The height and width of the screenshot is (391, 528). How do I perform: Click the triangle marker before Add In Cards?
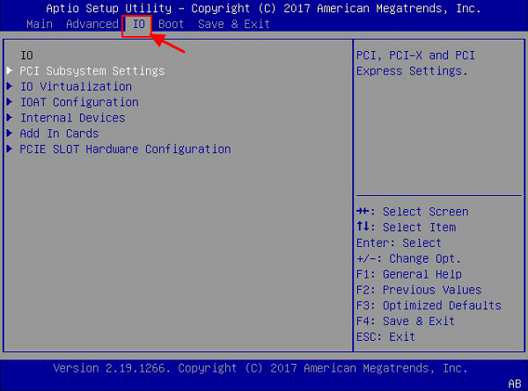point(10,134)
